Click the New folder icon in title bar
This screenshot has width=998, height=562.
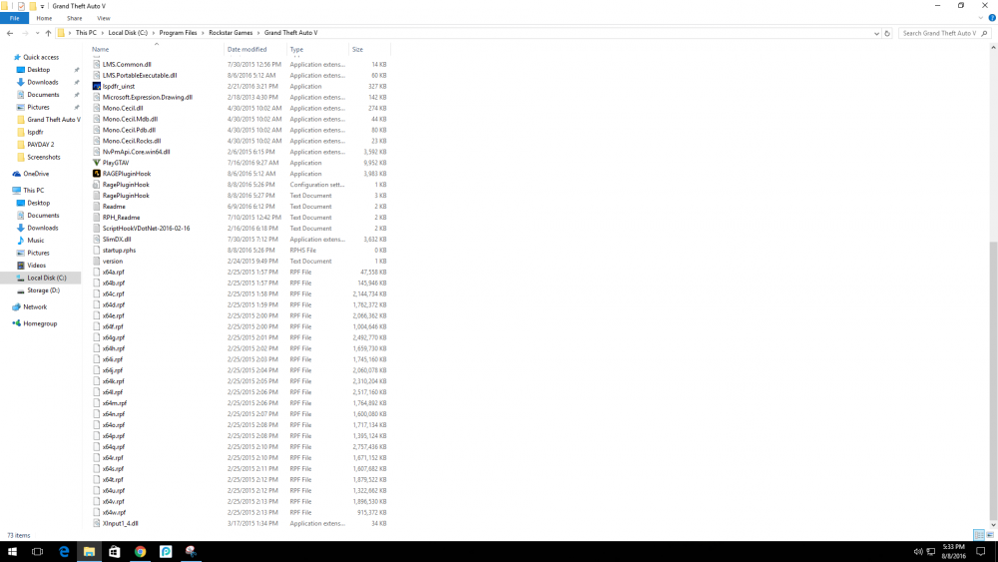(x=33, y=6)
